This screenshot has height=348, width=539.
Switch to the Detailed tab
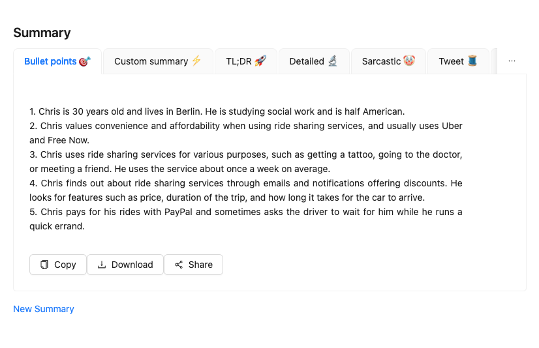tap(307, 61)
